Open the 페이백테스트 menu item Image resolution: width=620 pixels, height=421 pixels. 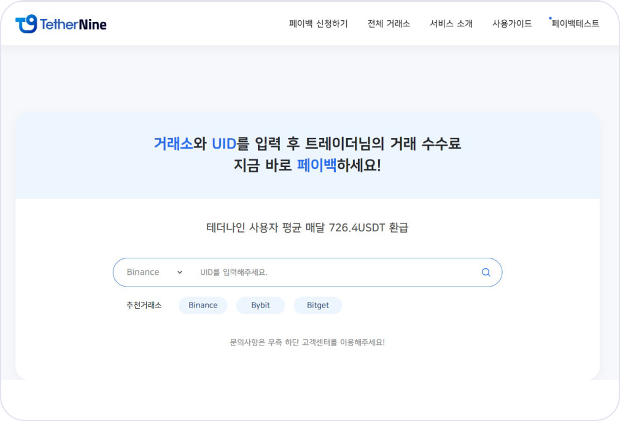click(x=575, y=24)
